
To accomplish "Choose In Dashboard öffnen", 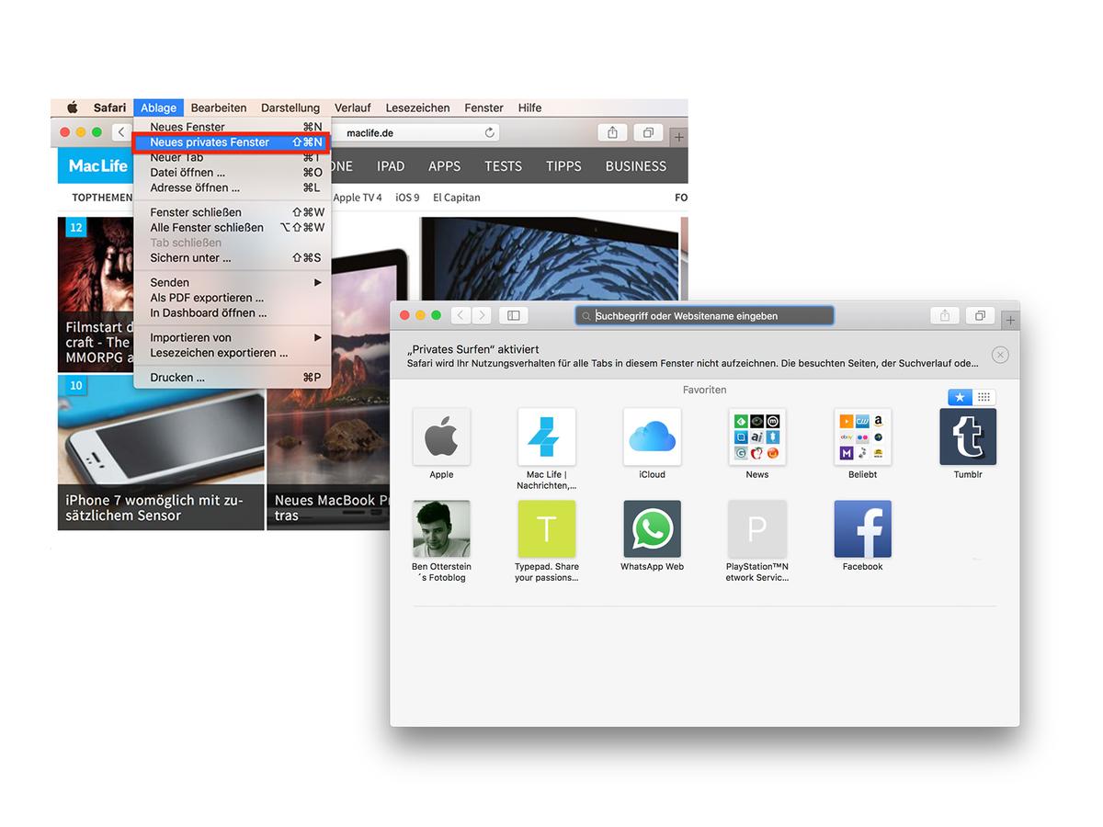I will [232, 312].
